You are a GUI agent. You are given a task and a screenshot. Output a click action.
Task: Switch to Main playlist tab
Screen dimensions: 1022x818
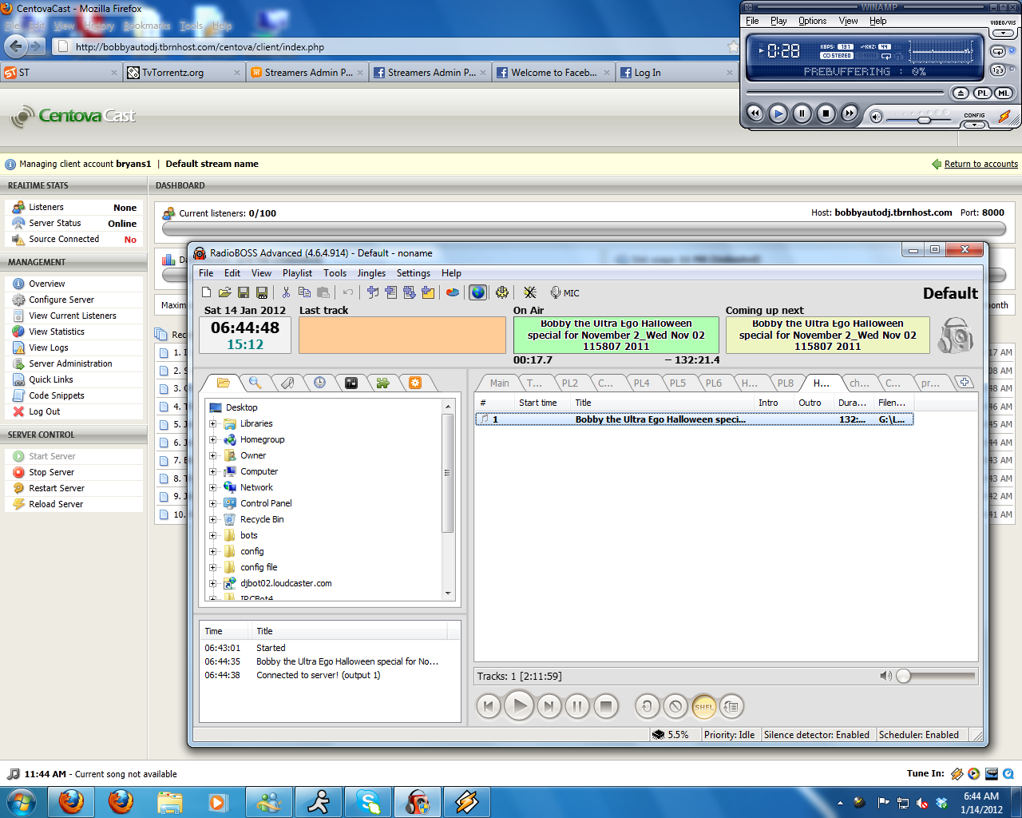[x=500, y=383]
